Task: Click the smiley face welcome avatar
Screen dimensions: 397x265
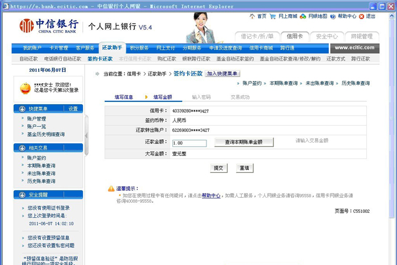Action: (26, 88)
